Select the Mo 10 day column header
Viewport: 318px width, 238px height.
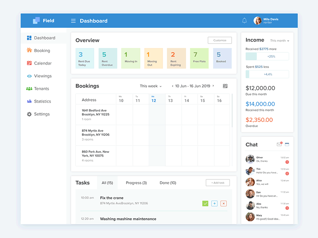(x=124, y=99)
